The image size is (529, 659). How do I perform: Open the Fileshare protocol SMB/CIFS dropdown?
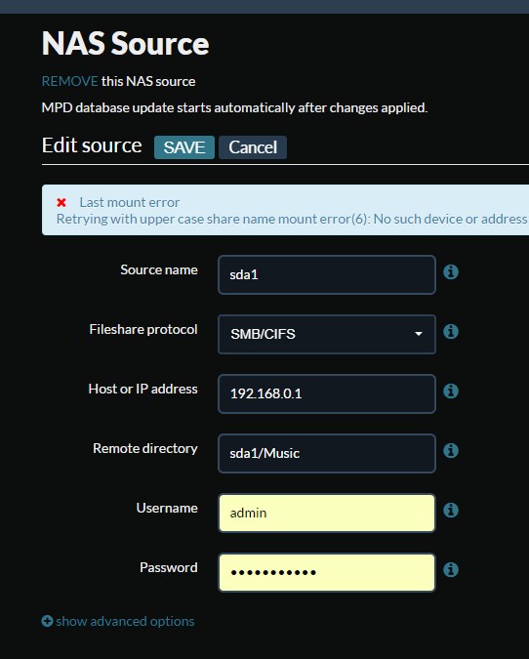326,334
